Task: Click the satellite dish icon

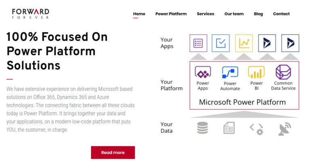Action: tap(285, 129)
